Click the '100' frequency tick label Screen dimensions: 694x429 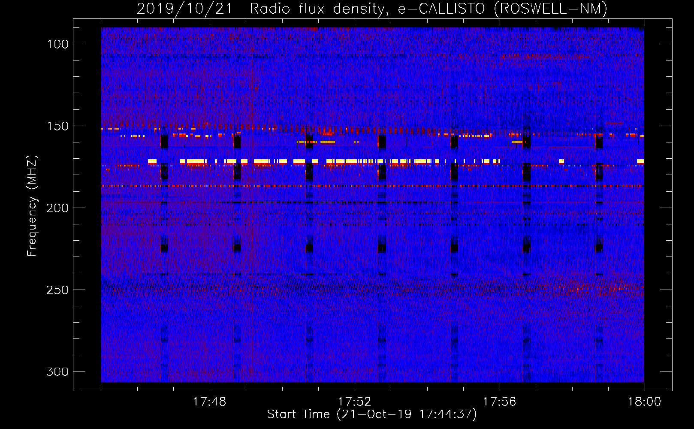[x=57, y=44]
